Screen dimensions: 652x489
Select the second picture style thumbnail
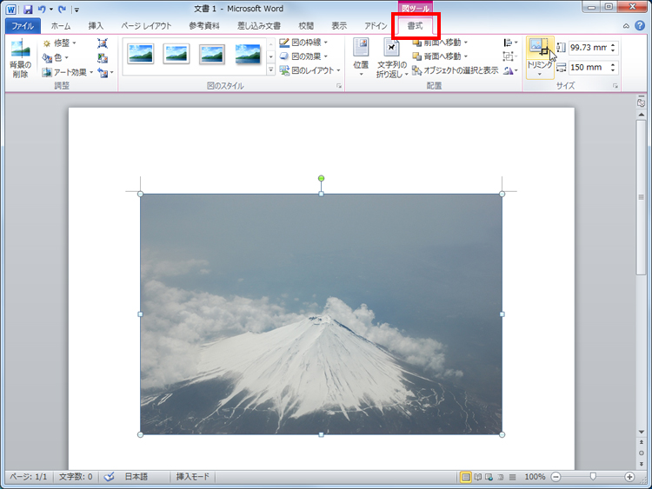[x=176, y=54]
